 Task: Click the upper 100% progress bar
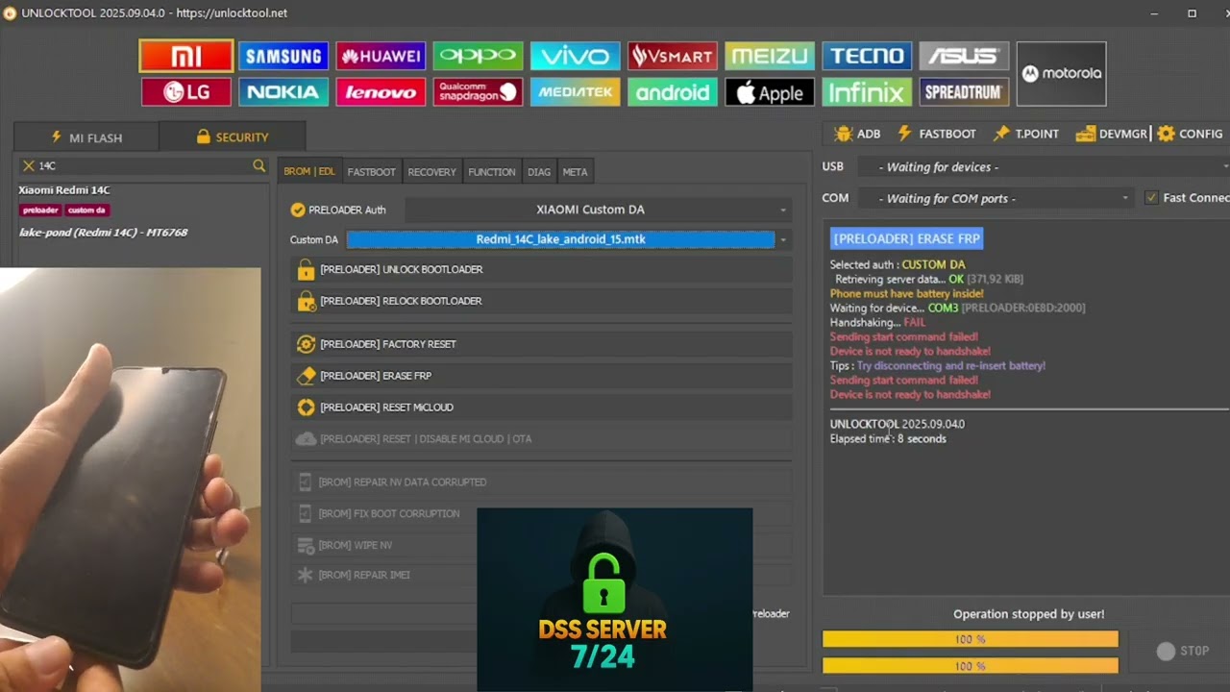click(971, 639)
